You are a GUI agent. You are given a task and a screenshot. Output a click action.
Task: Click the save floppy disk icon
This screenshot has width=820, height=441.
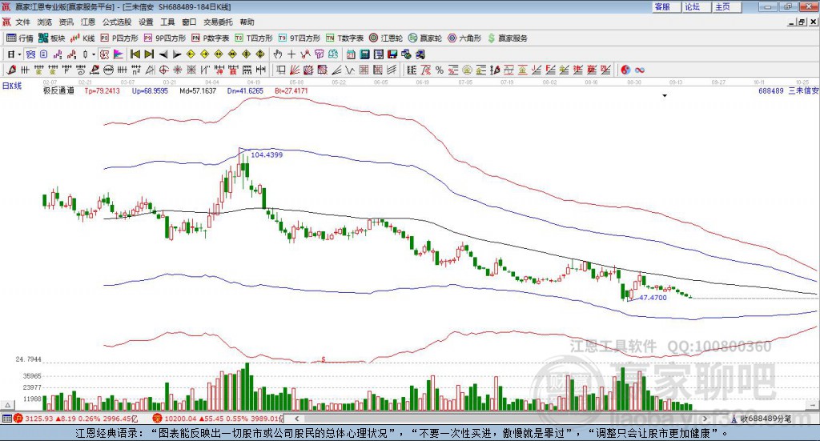(392, 54)
